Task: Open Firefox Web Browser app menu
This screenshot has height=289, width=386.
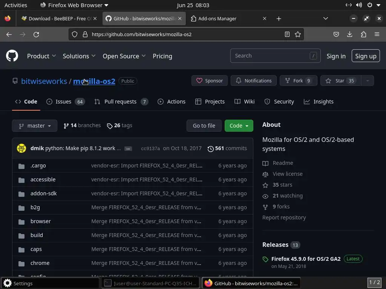Action: [74, 5]
